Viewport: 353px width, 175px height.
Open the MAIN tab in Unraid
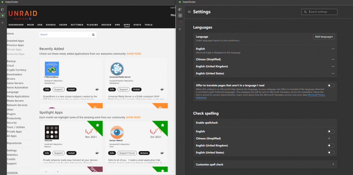pyautogui.click(x=30, y=25)
